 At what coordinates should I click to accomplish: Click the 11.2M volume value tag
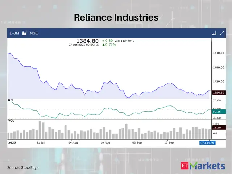coord(217,128)
